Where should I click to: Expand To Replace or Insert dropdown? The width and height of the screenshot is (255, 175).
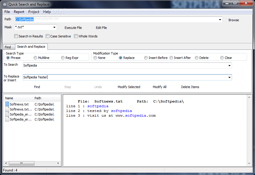click(229, 77)
